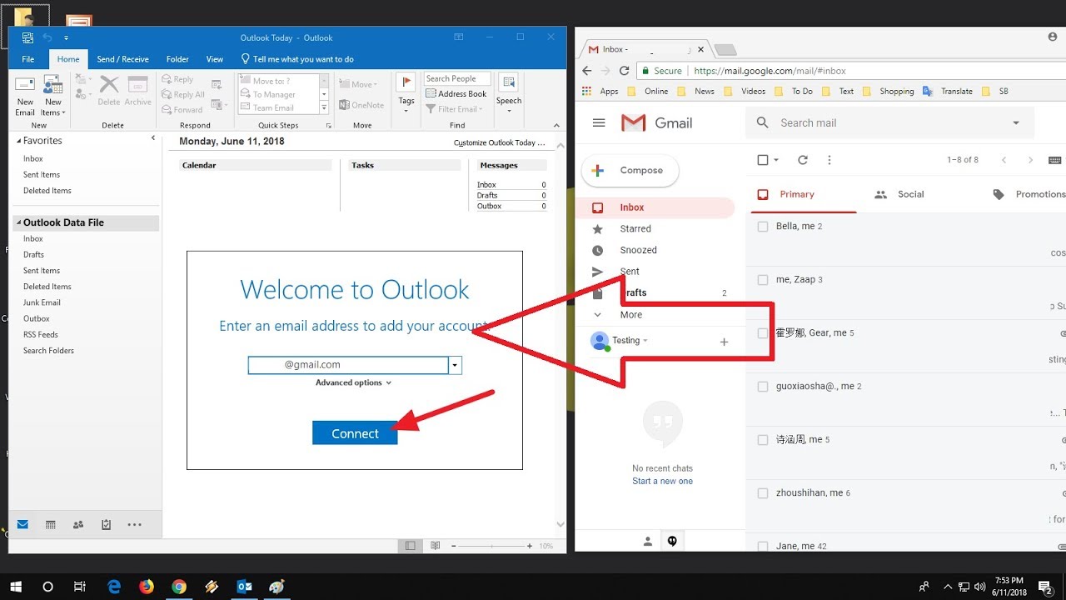Viewport: 1066px width, 600px height.
Task: Click Chrome icon on Windows taskbar
Action: [x=179, y=587]
